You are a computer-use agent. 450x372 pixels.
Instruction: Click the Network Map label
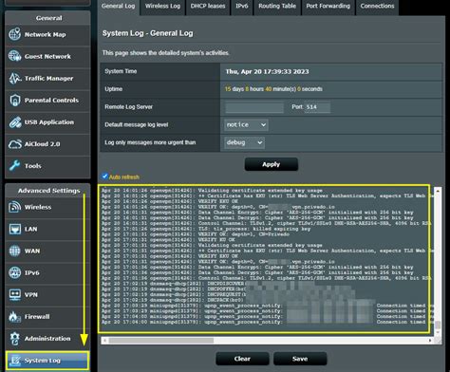click(46, 34)
